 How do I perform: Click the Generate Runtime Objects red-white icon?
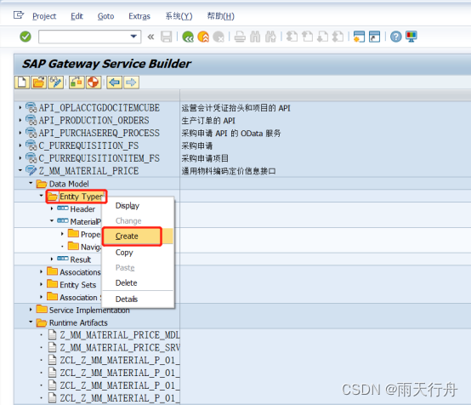pyautogui.click(x=94, y=82)
